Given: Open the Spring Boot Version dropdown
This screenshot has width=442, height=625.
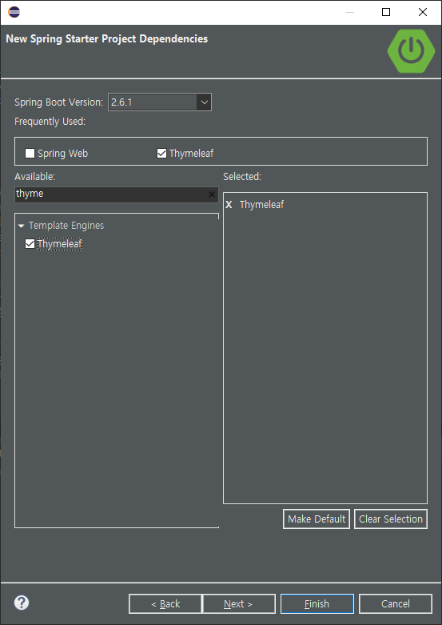Looking at the screenshot, I should click(x=204, y=102).
